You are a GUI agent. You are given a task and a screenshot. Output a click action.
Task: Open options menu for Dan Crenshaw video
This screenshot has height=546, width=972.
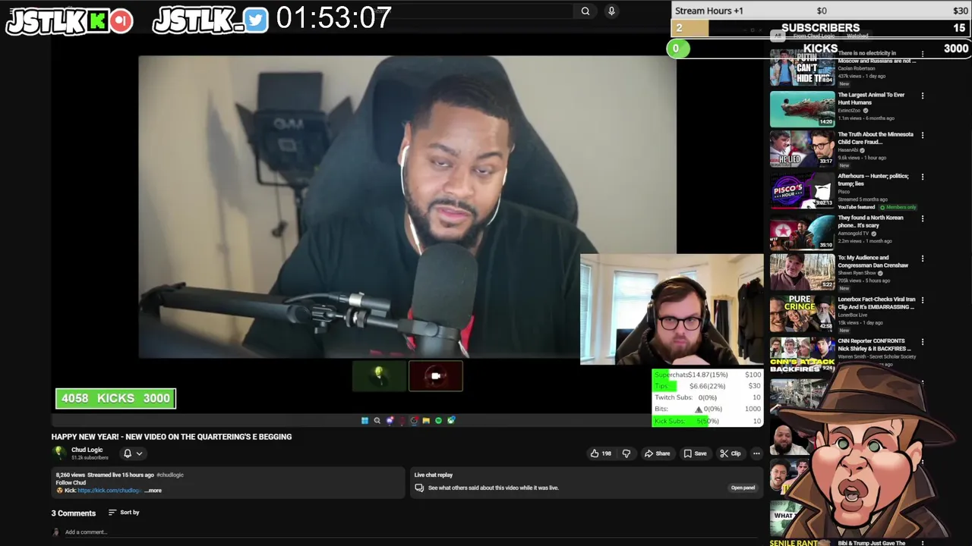(923, 259)
